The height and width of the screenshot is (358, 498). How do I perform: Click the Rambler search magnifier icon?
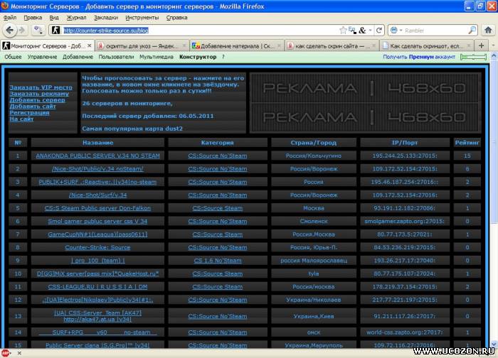(472, 31)
